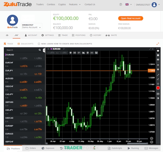
Task: Open bottom Exposure tab
Action: [48, 148]
